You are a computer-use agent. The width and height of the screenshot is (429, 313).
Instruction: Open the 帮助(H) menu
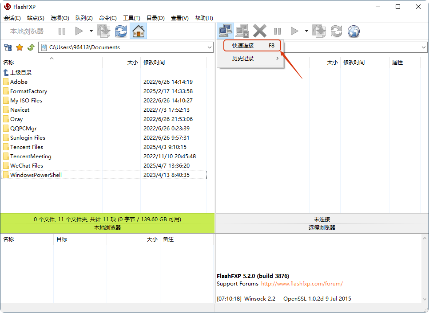pos(204,18)
